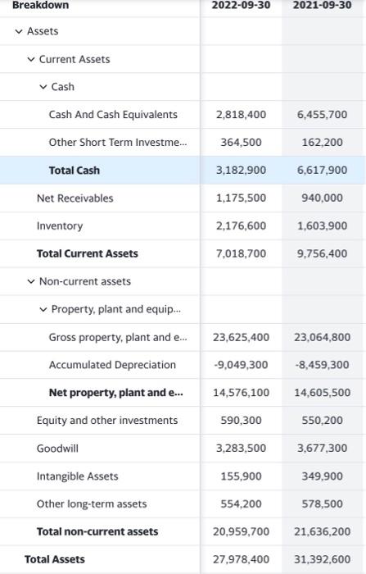366x574 pixels.
Task: Select Total Assets value 31,392,600
Action: point(322,560)
